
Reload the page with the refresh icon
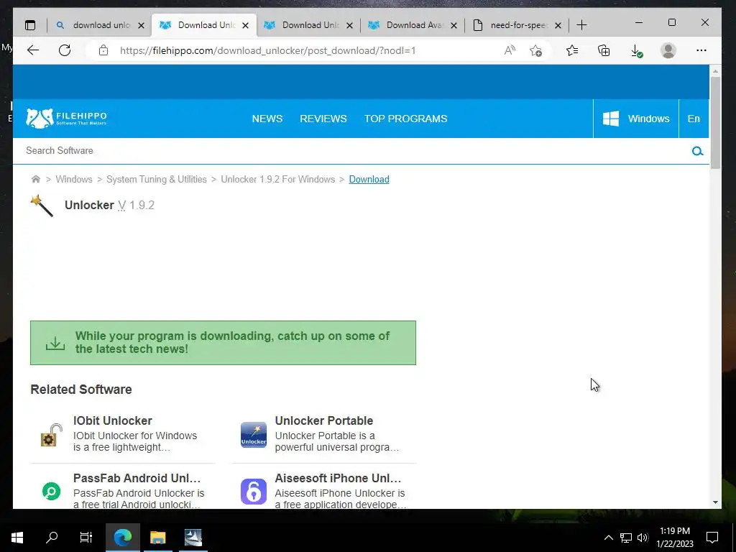tap(65, 50)
